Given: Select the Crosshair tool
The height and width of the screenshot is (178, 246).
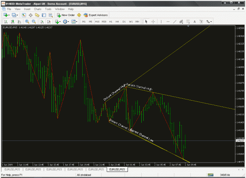Looking at the screenshot, I should pyautogui.click(x=153, y=22).
